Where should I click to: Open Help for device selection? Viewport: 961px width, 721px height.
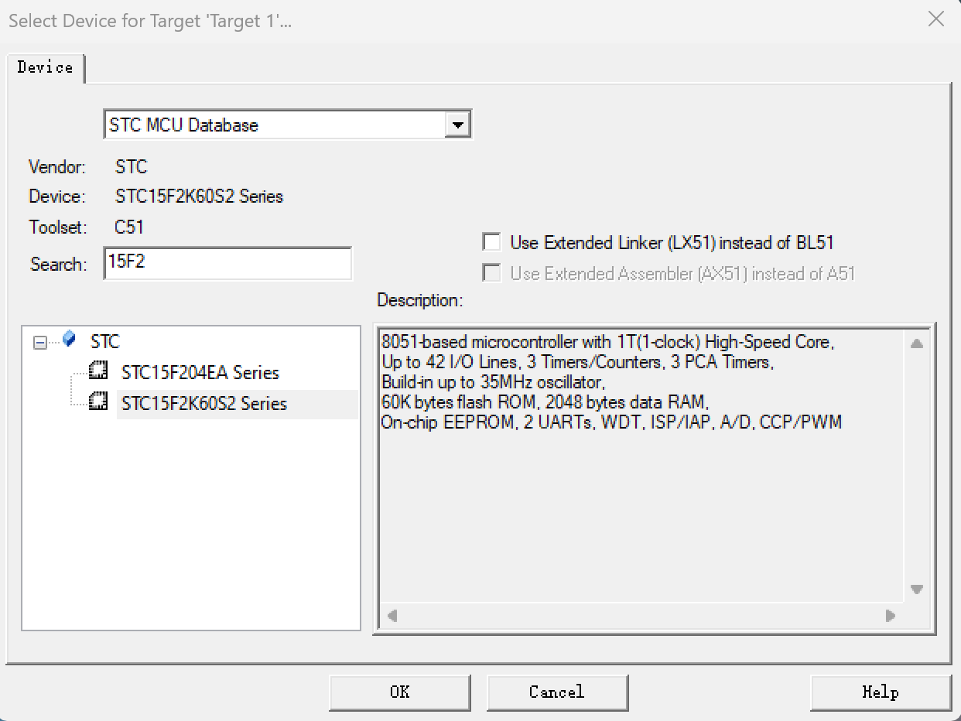coord(881,692)
